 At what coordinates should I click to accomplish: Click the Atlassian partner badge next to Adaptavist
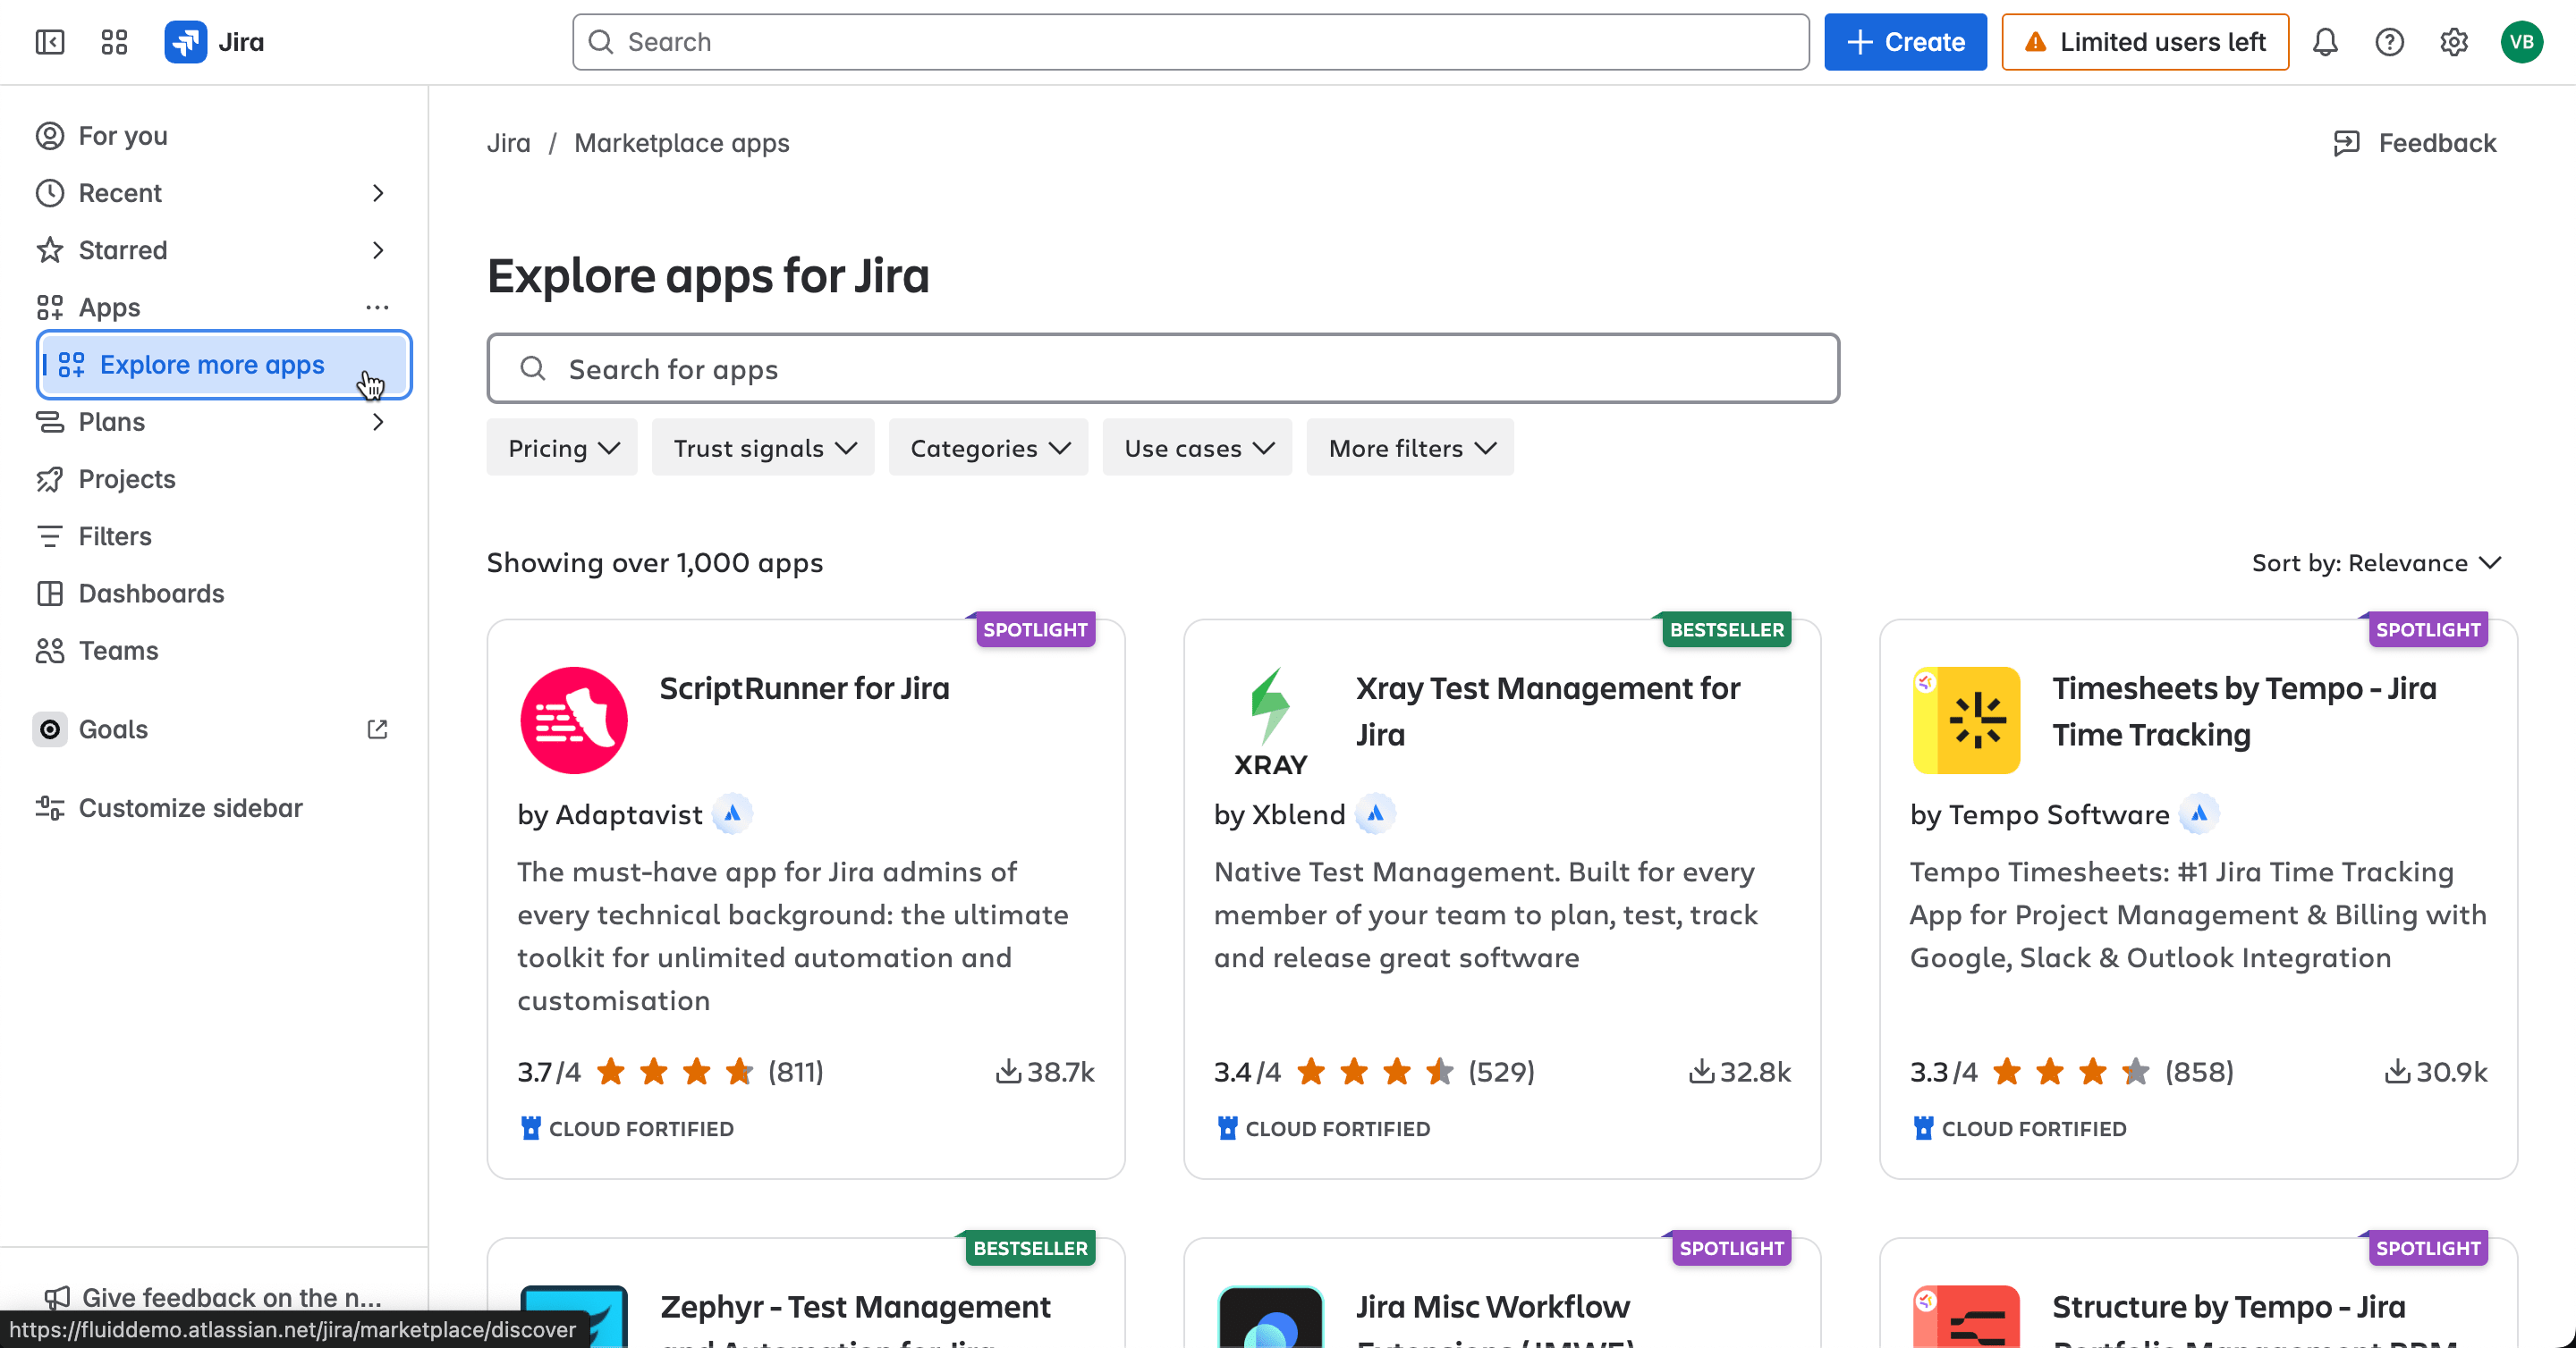point(733,813)
